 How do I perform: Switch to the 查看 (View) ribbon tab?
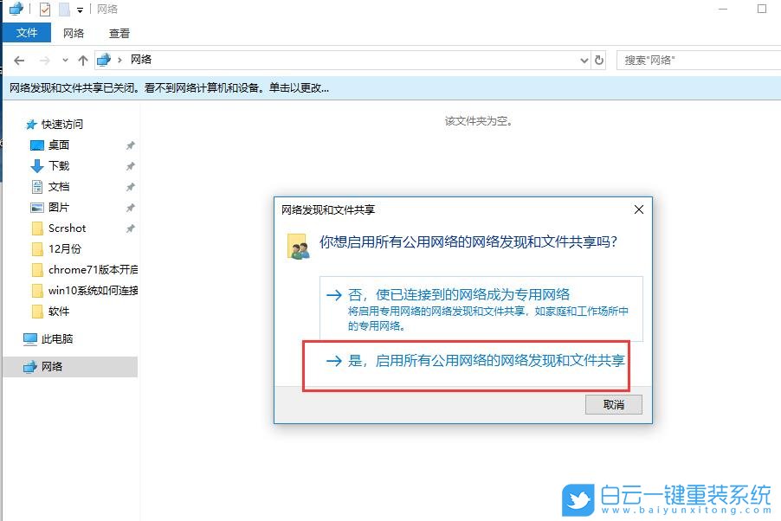coord(119,33)
